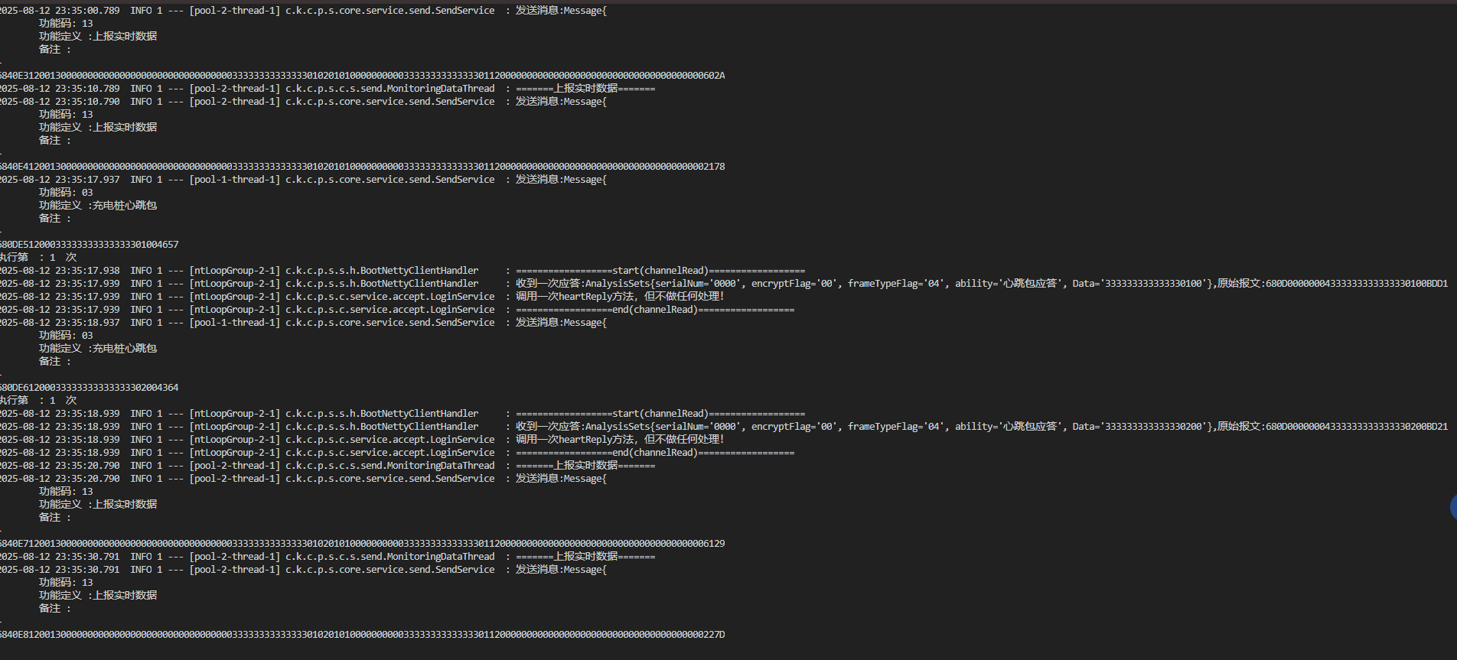
Task: Click the 23:35:17.937 pool-1-thread-1 SendService entry
Action: [306, 180]
